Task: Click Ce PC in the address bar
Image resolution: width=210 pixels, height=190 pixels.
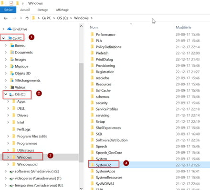Action: (46, 18)
